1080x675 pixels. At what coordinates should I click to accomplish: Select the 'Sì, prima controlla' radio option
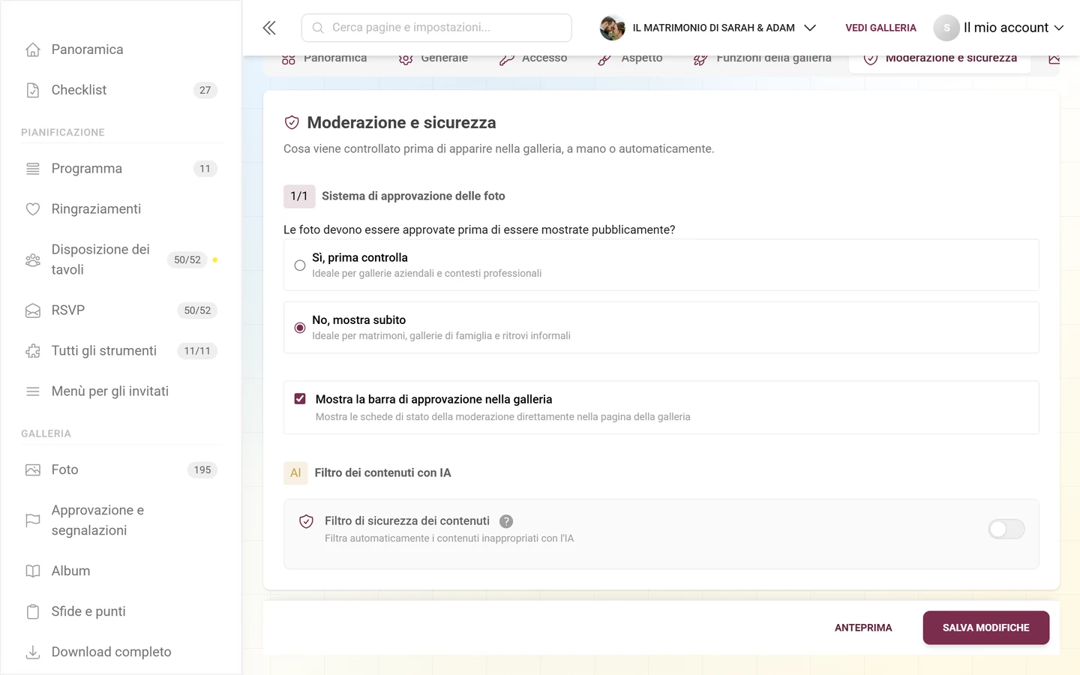tap(300, 265)
